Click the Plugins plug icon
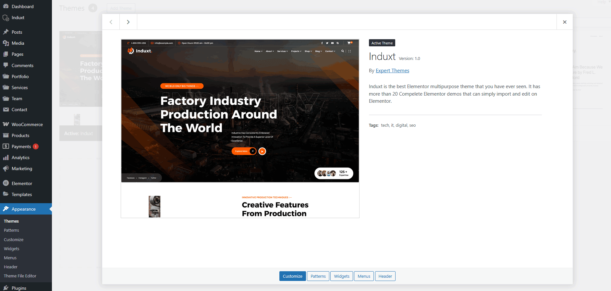The height and width of the screenshot is (291, 611). 6,288
